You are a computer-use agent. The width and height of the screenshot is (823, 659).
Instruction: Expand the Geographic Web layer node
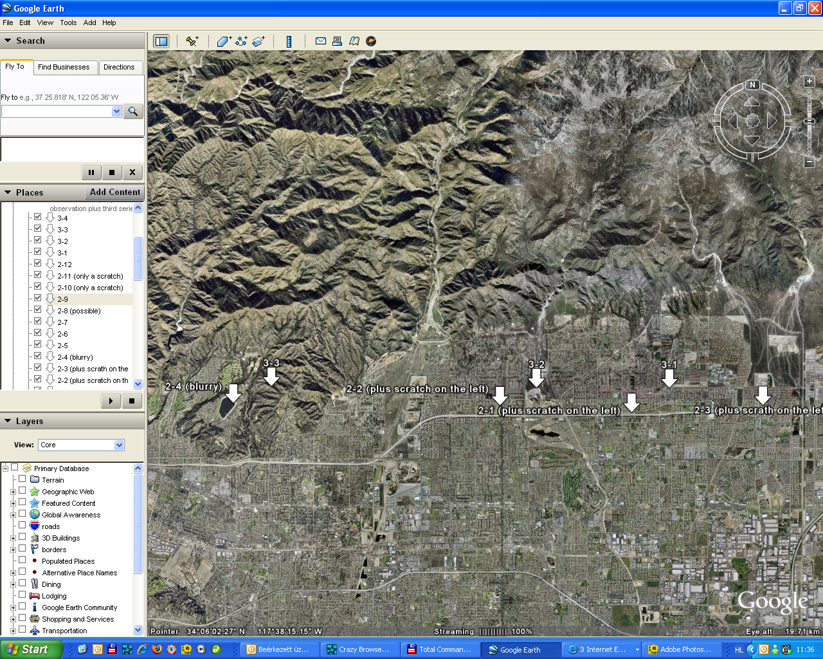[x=13, y=492]
